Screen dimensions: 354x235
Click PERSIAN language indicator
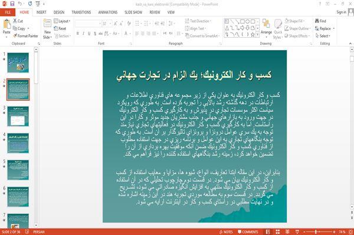click(x=39, y=232)
